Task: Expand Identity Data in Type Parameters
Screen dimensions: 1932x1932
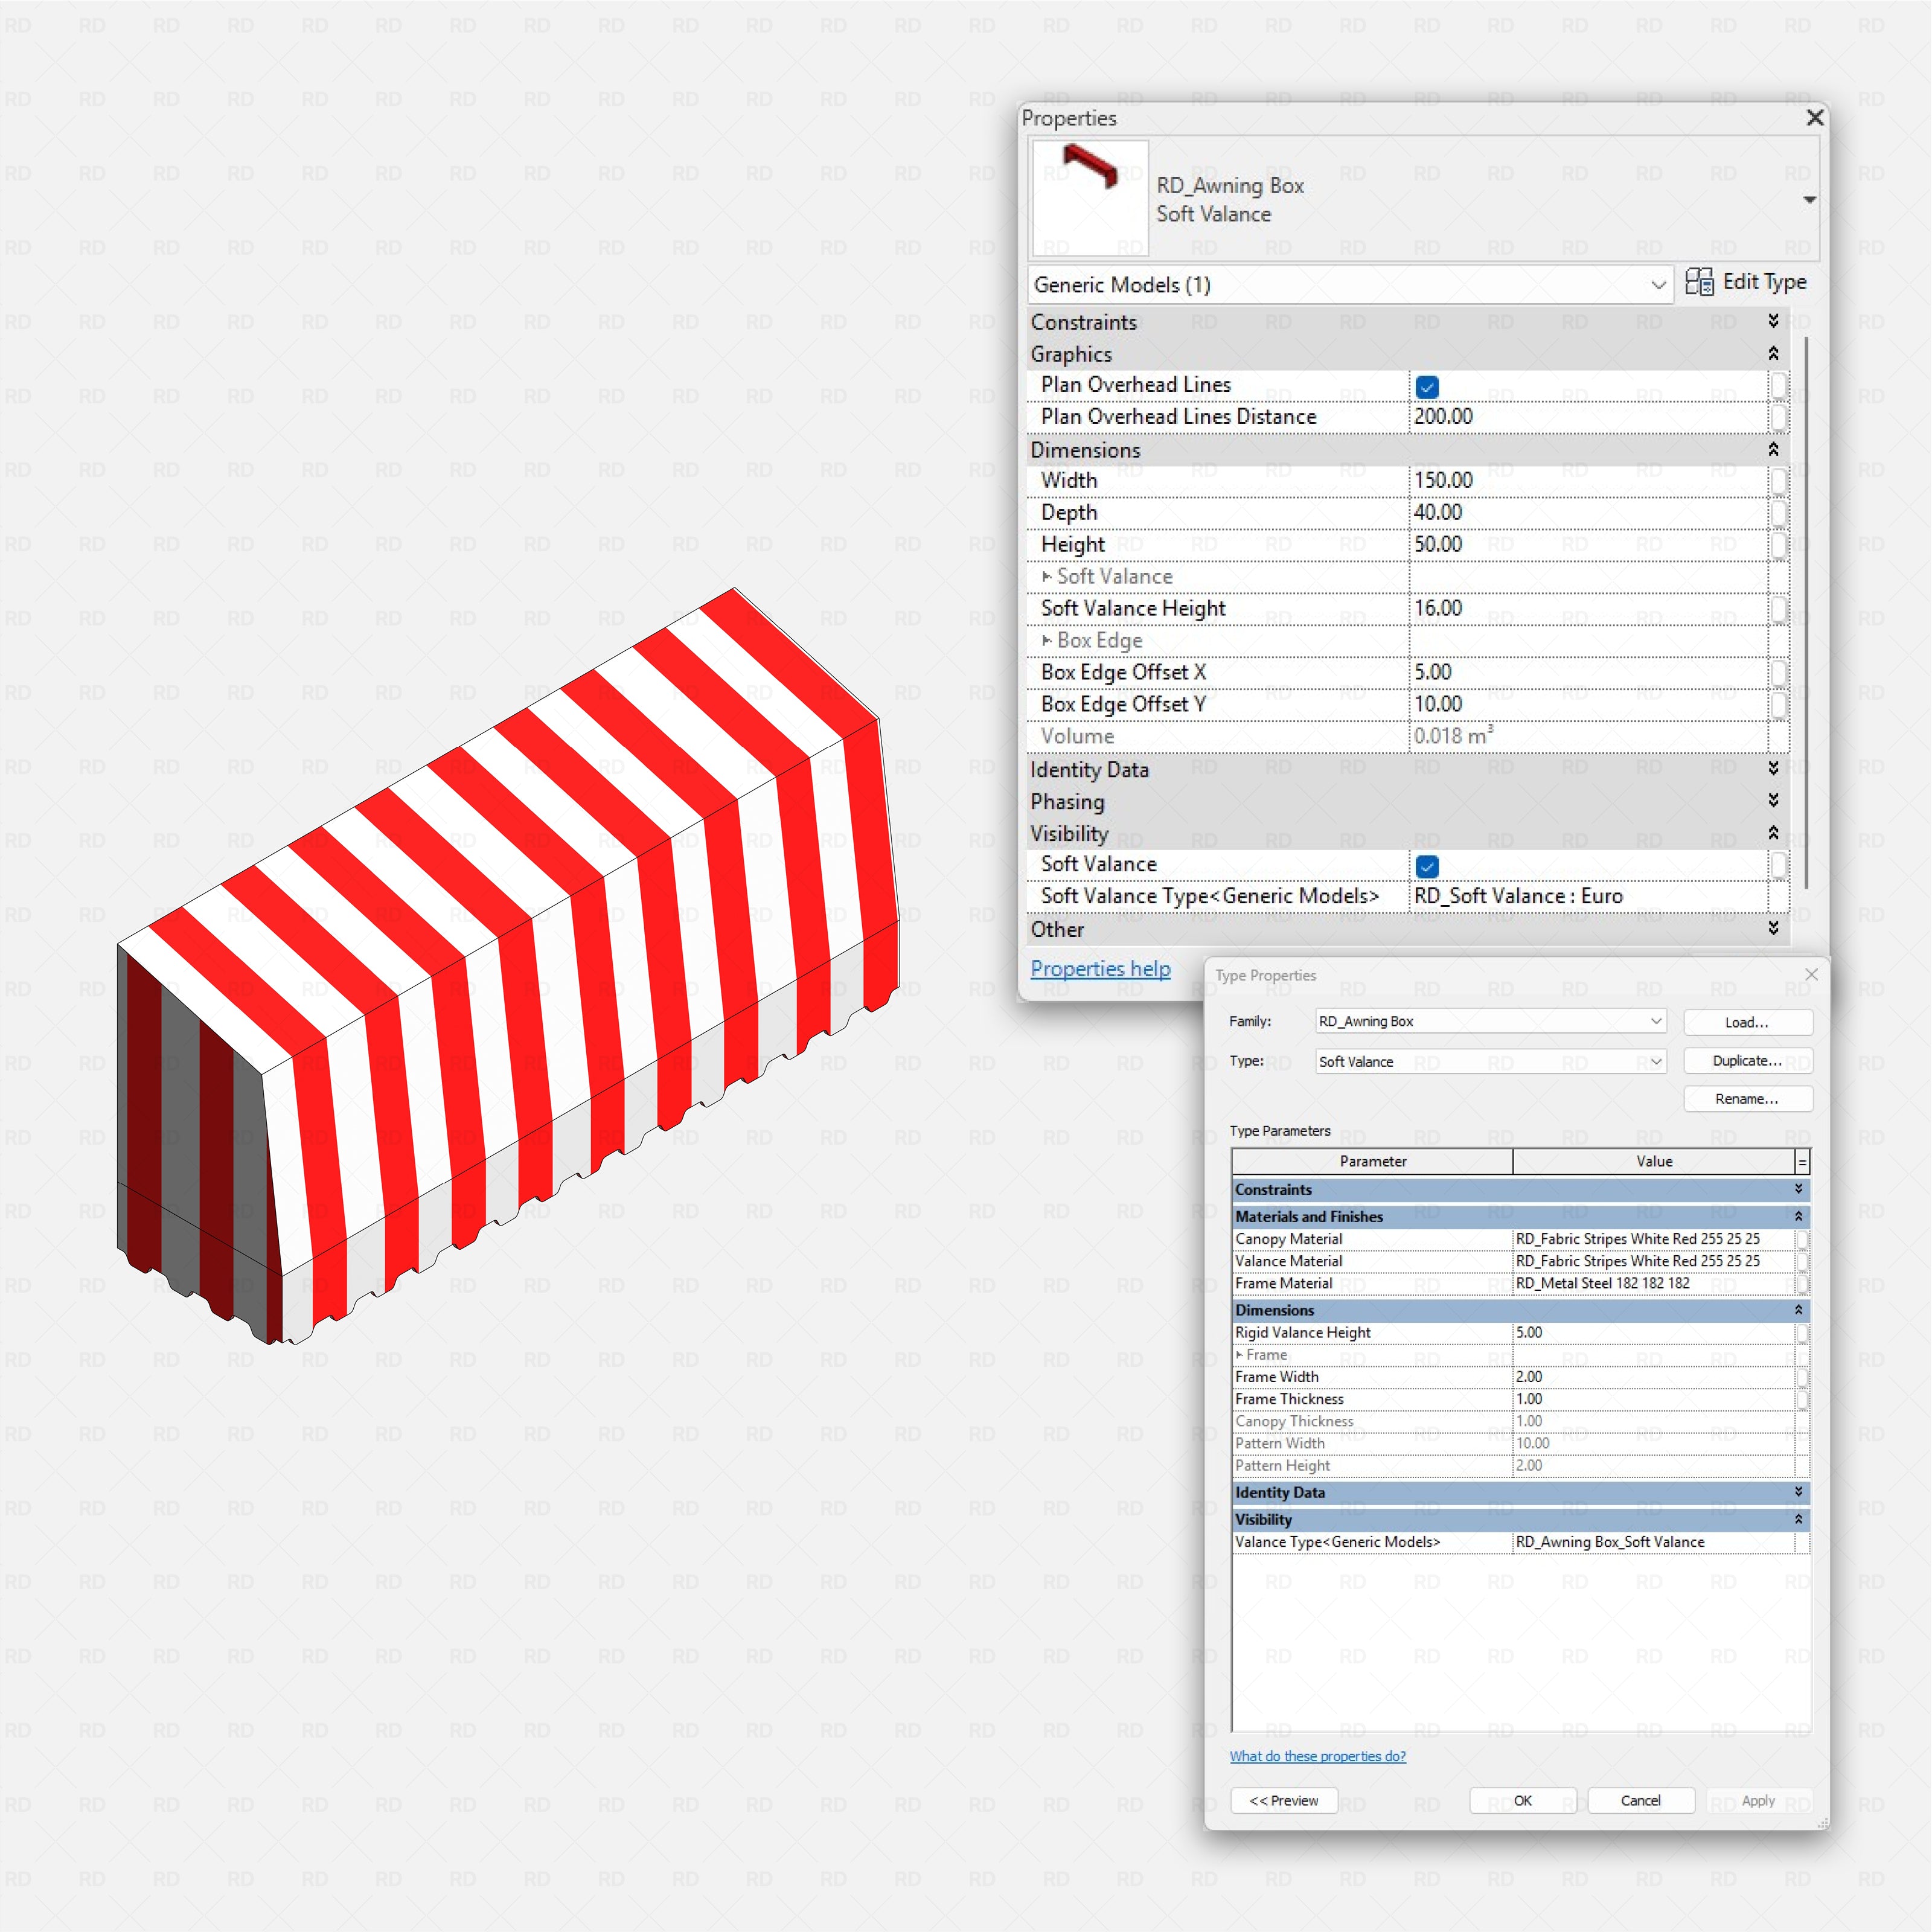Action: pyautogui.click(x=1798, y=1491)
